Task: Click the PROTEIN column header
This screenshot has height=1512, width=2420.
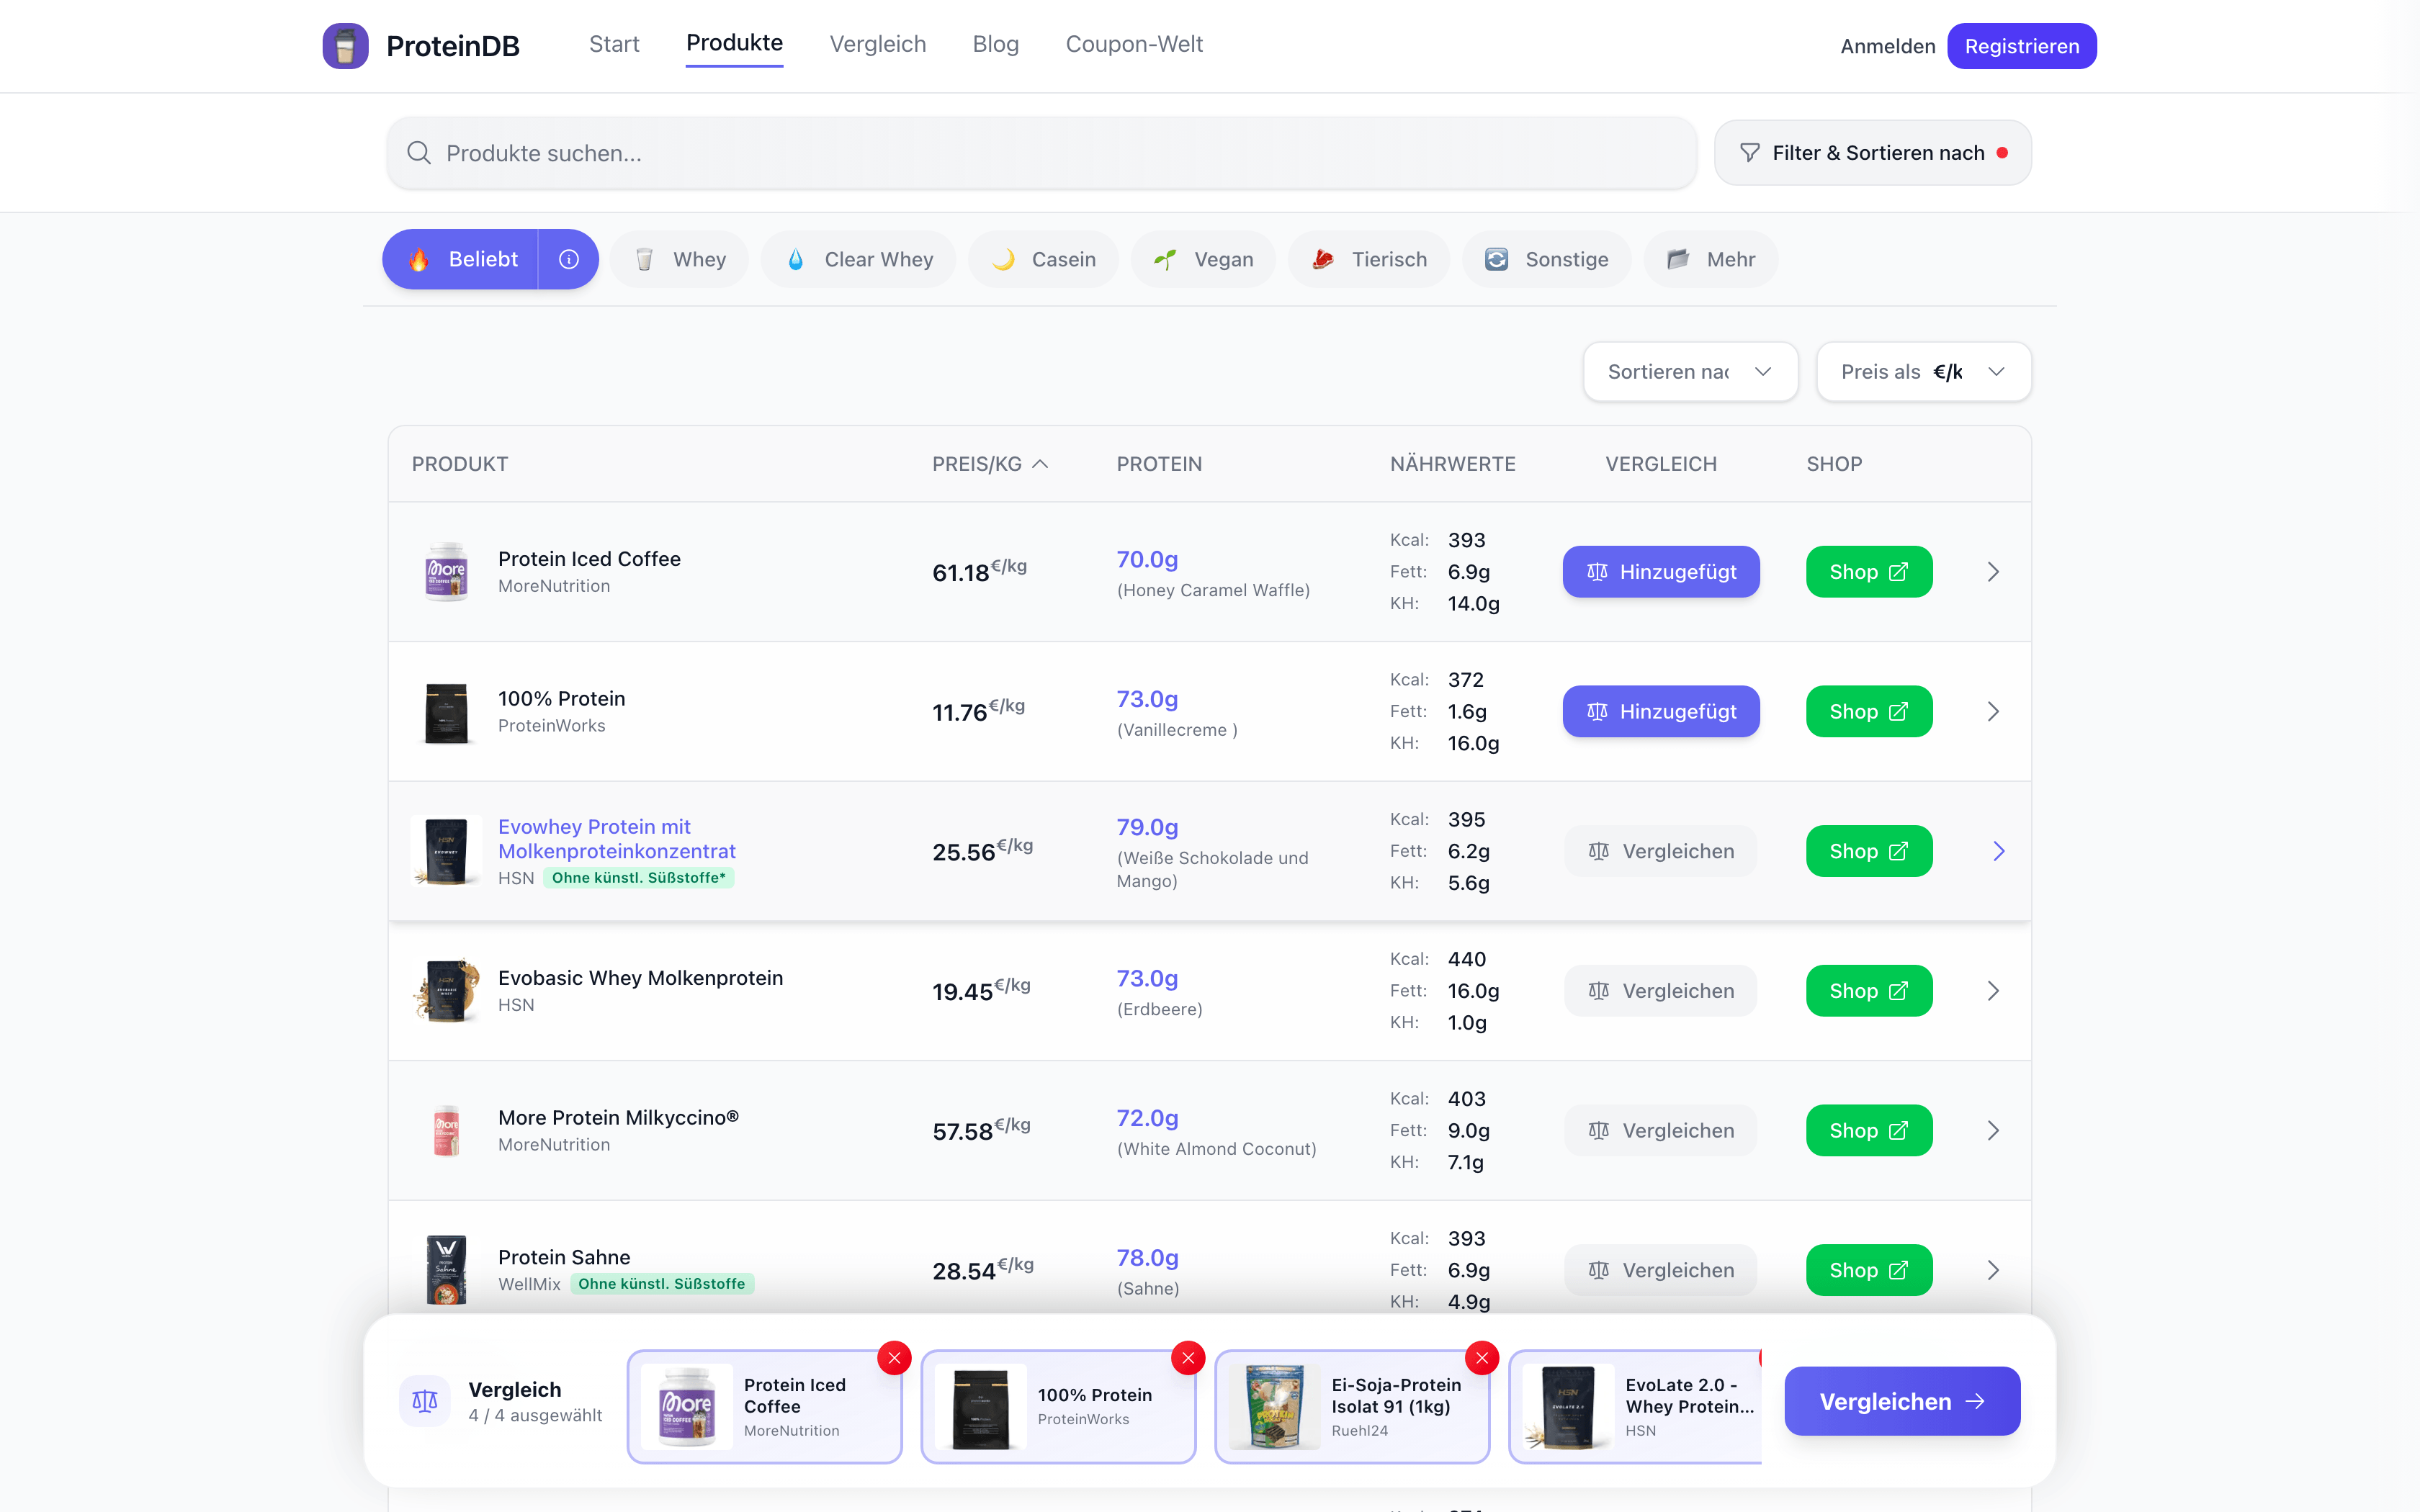Action: (1159, 464)
